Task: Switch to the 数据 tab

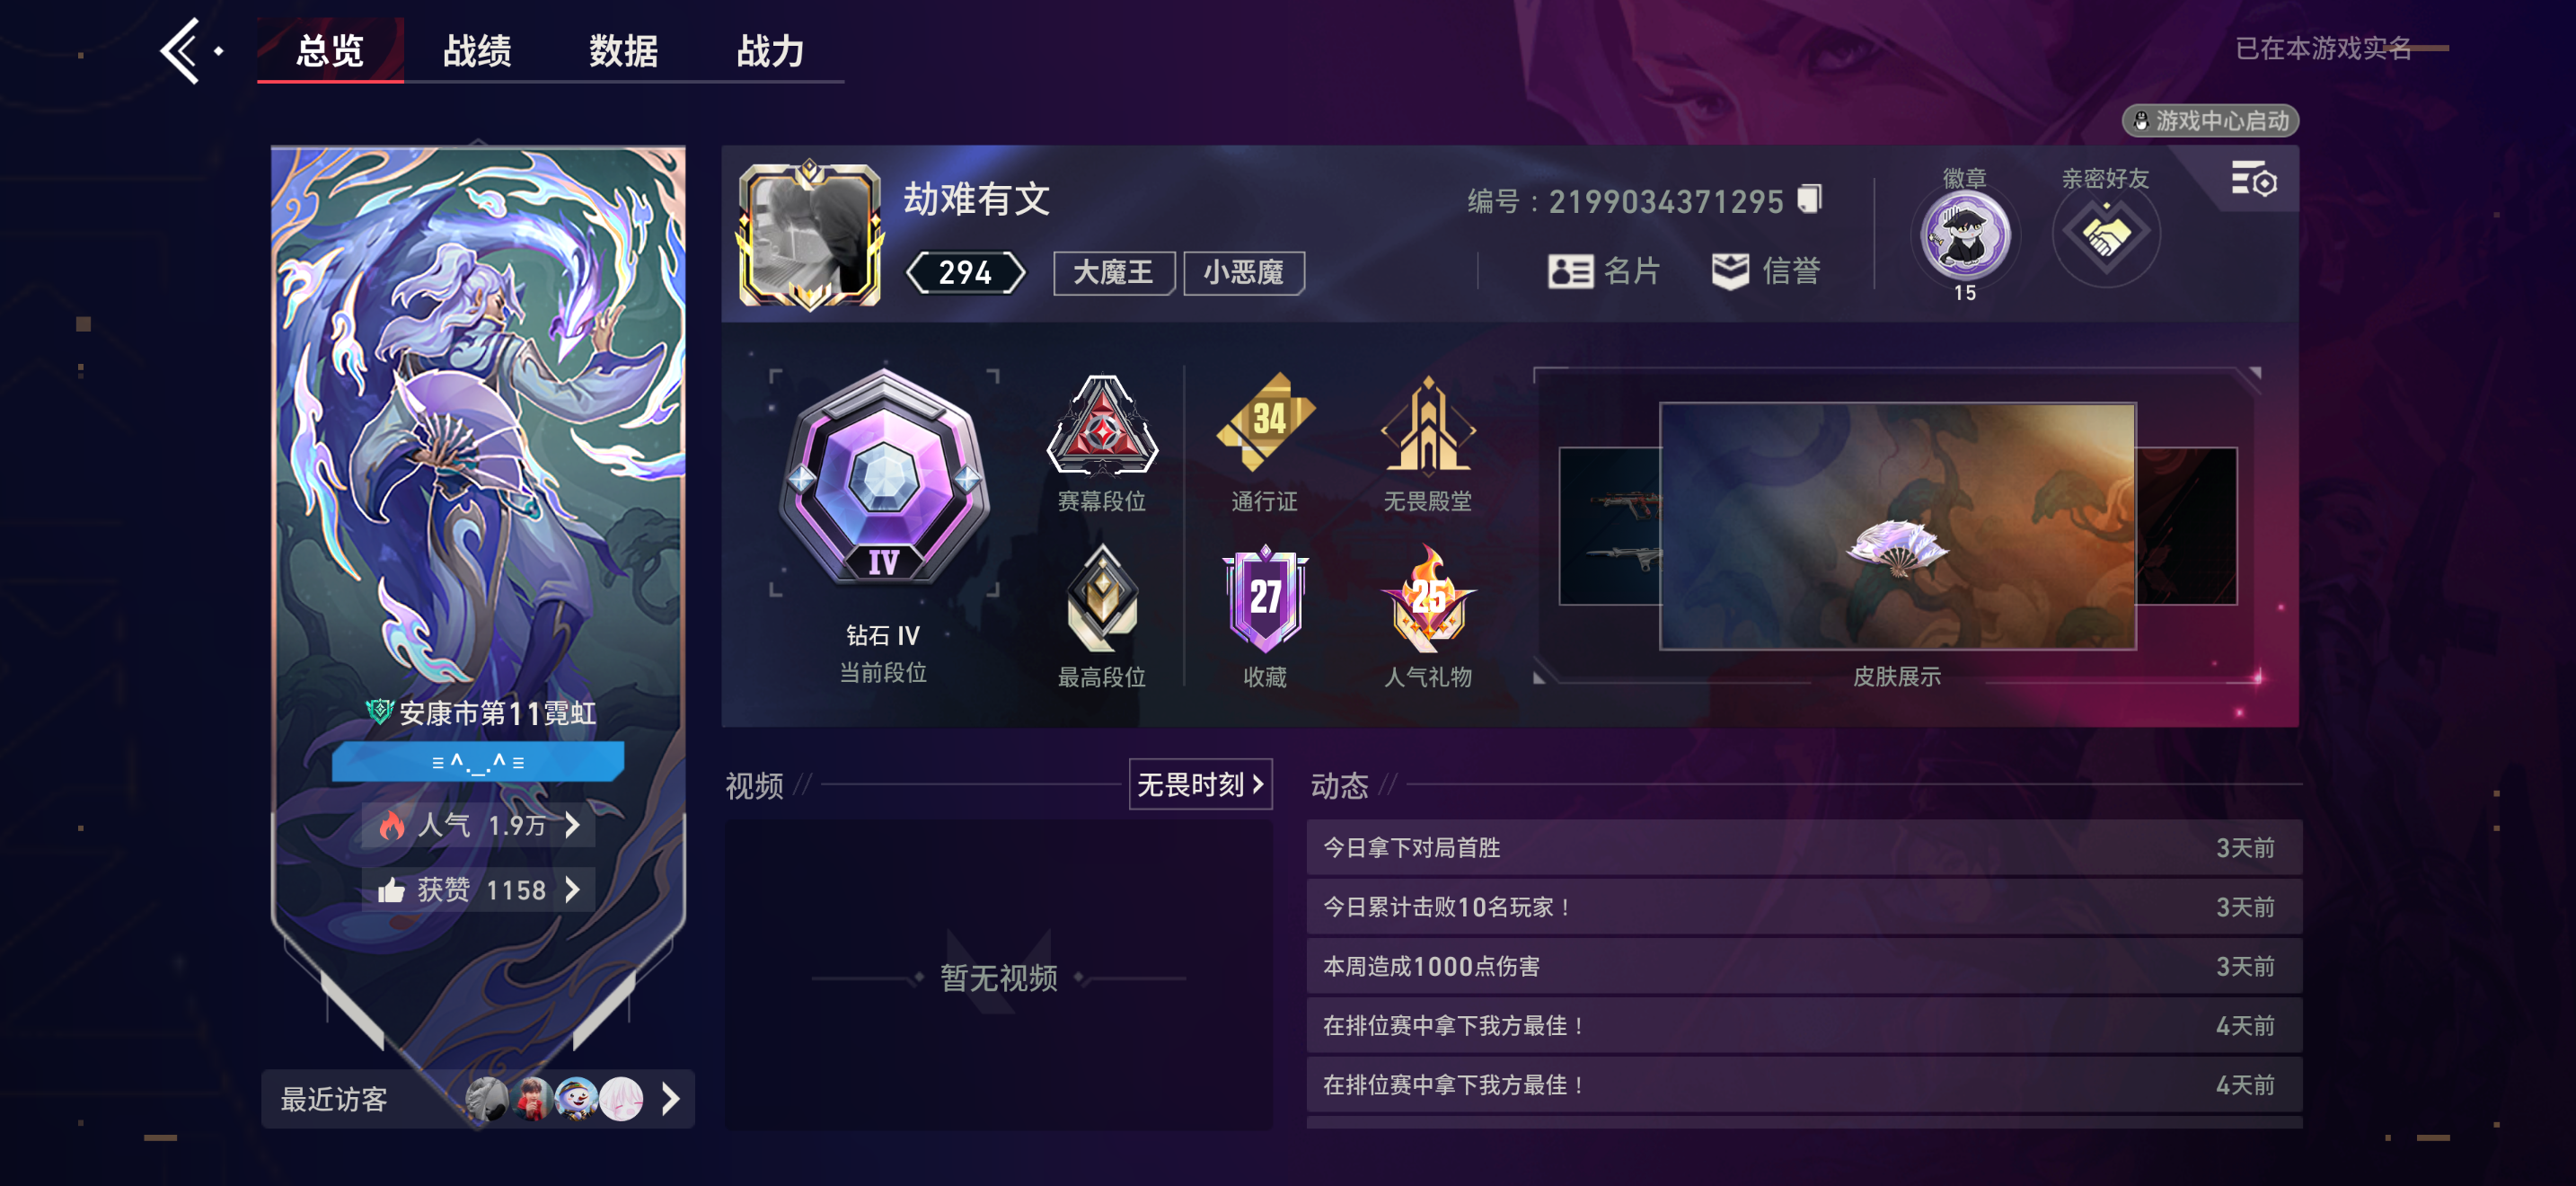Action: pyautogui.click(x=623, y=50)
